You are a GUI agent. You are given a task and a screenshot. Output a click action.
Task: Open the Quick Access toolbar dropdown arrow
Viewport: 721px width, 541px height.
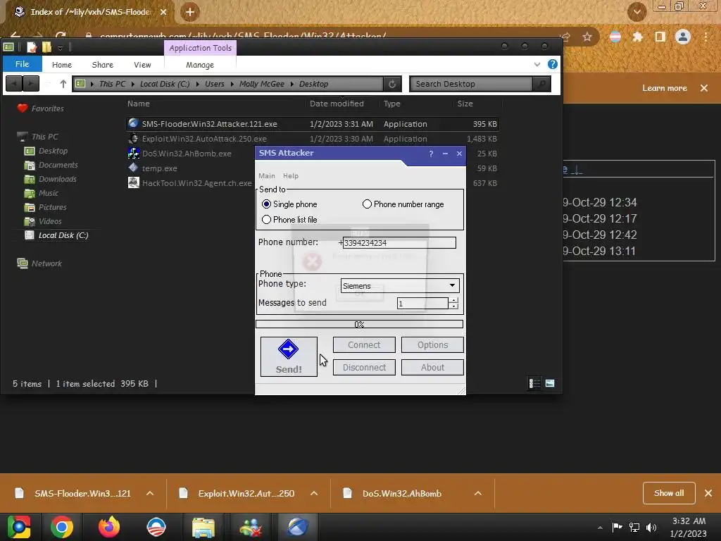61,47
